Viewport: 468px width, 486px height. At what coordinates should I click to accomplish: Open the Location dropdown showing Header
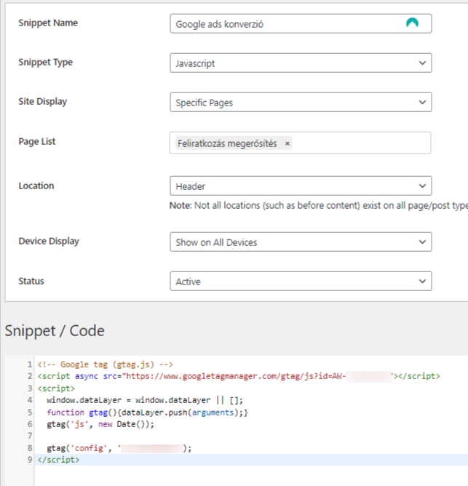[301, 186]
